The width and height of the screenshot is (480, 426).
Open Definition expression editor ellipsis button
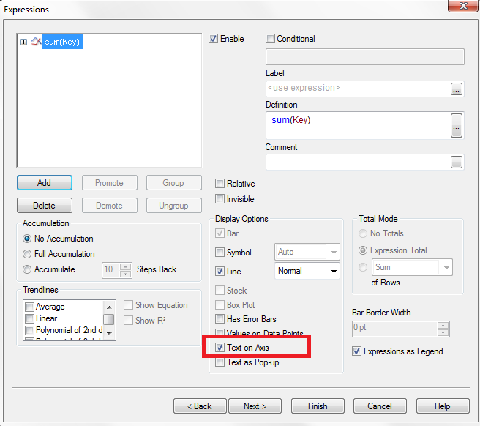click(x=456, y=126)
